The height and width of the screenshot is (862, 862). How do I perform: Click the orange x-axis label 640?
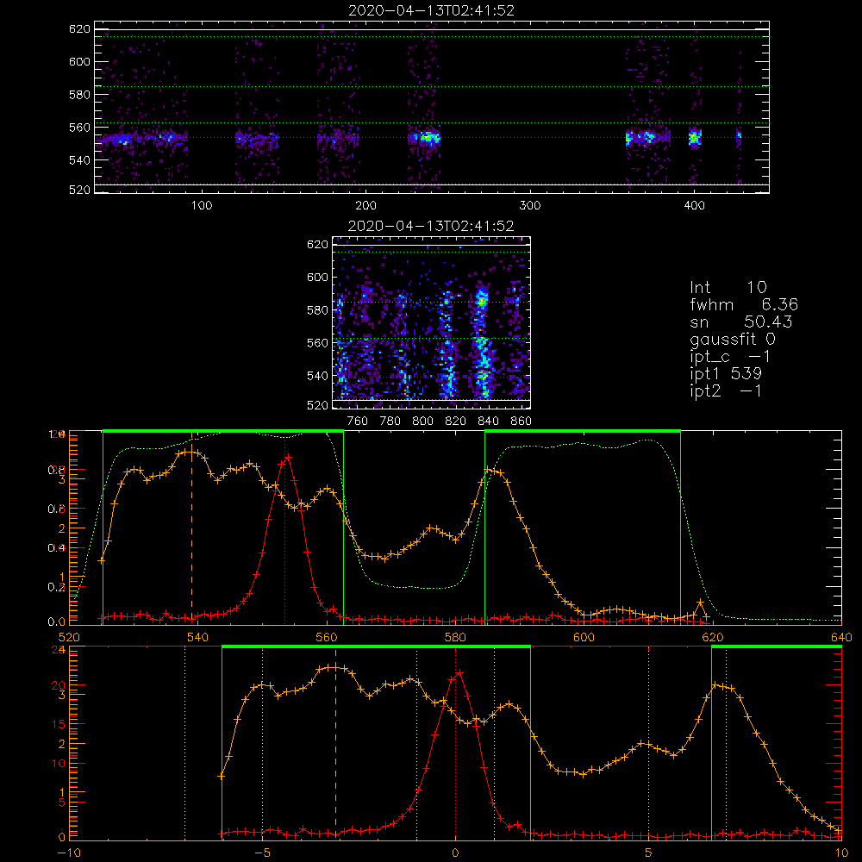coord(841,637)
